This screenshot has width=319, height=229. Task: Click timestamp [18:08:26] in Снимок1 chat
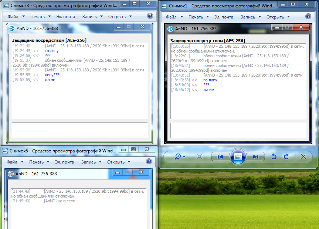pos(180,46)
